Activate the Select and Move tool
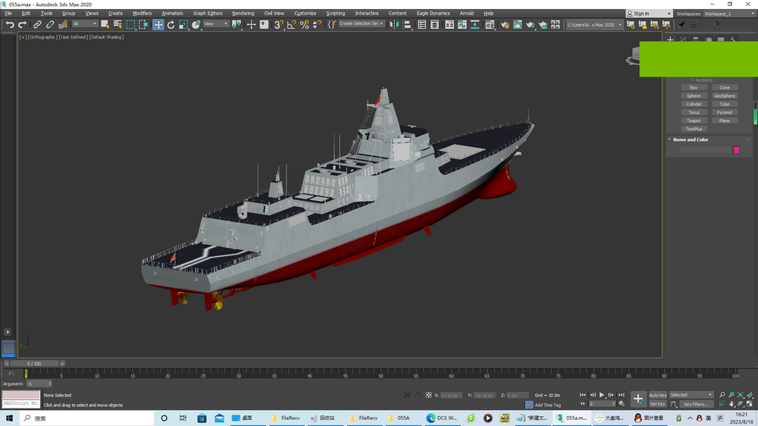The height and width of the screenshot is (426, 758). click(158, 25)
